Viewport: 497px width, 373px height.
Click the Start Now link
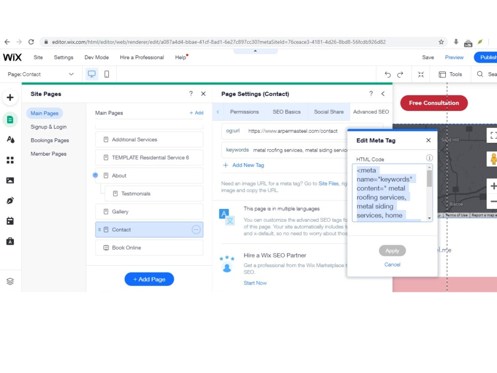pyautogui.click(x=255, y=283)
